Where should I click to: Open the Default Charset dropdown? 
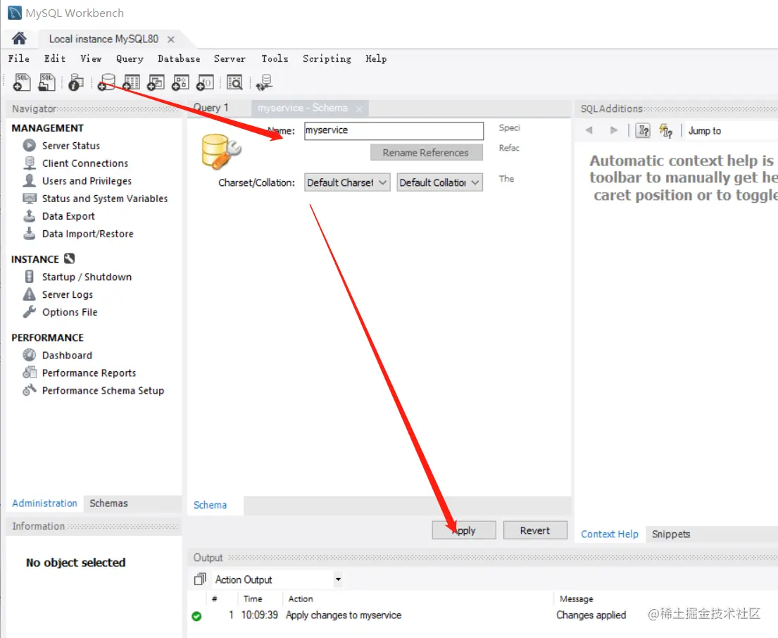click(x=347, y=182)
